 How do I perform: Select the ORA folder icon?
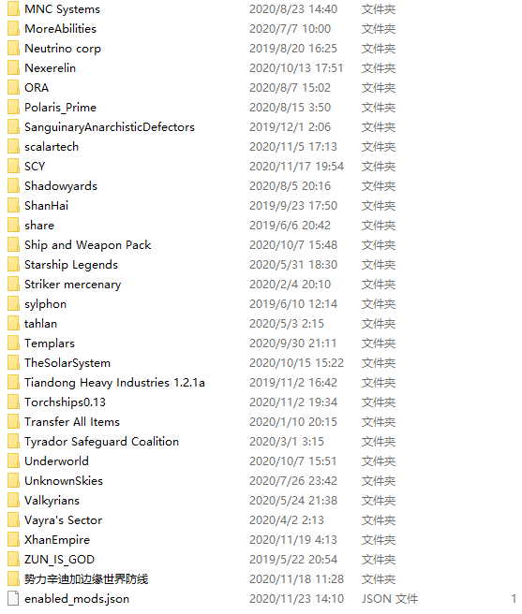(13, 87)
